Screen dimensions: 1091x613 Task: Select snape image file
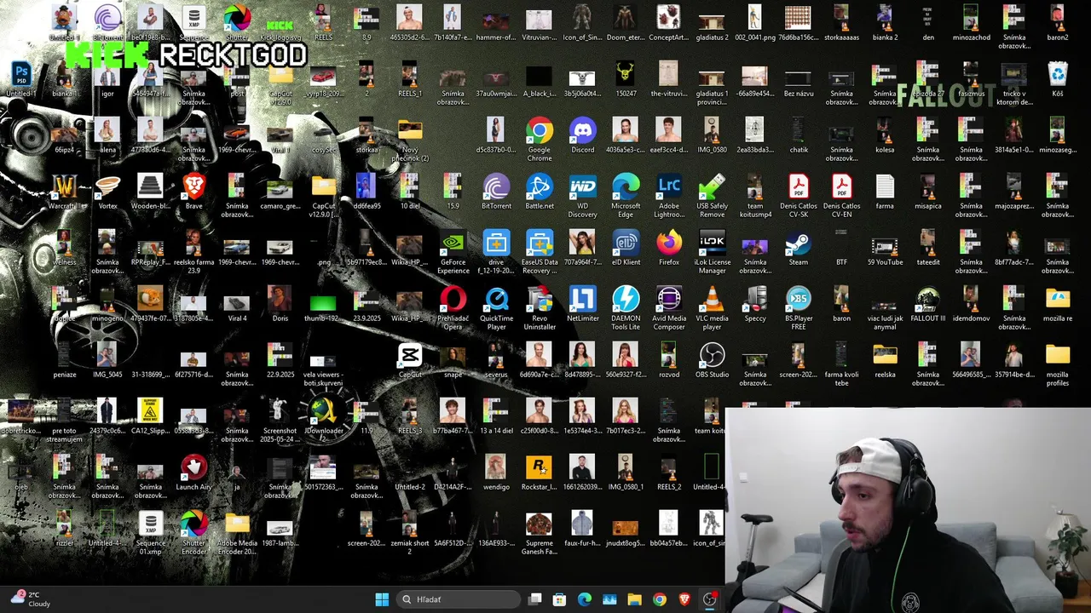[453, 361]
